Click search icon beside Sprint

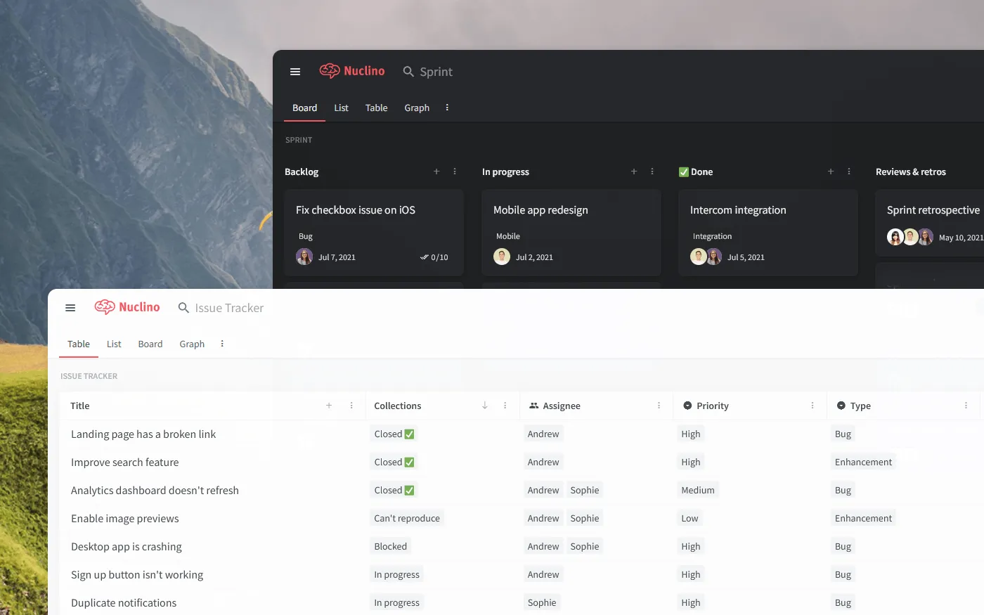[x=408, y=72]
